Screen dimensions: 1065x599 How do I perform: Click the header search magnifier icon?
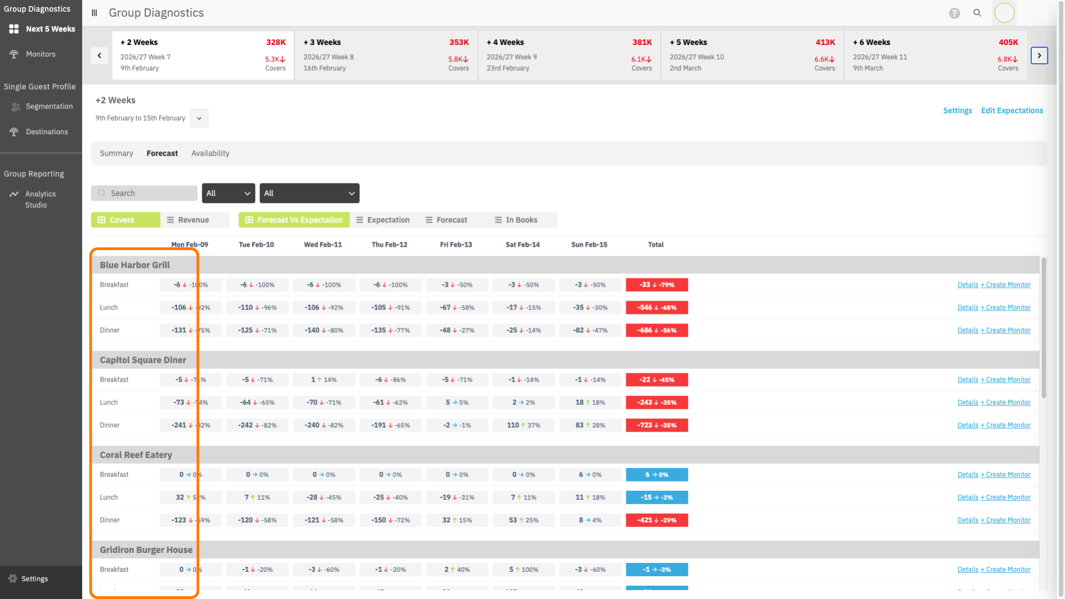(x=977, y=13)
